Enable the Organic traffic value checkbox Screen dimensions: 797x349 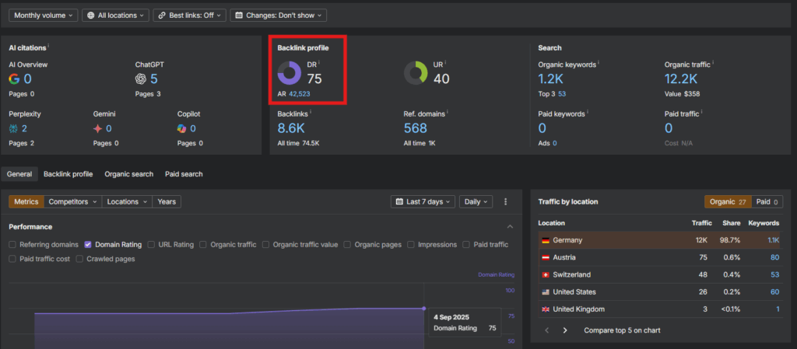(266, 245)
